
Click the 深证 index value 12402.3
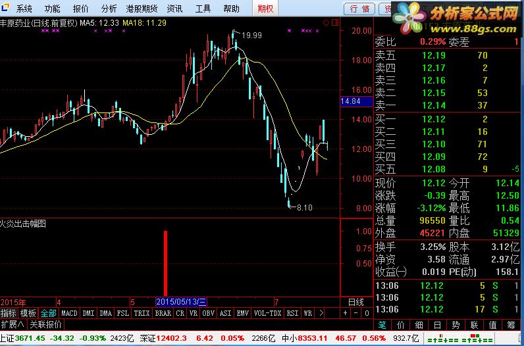[170, 338]
